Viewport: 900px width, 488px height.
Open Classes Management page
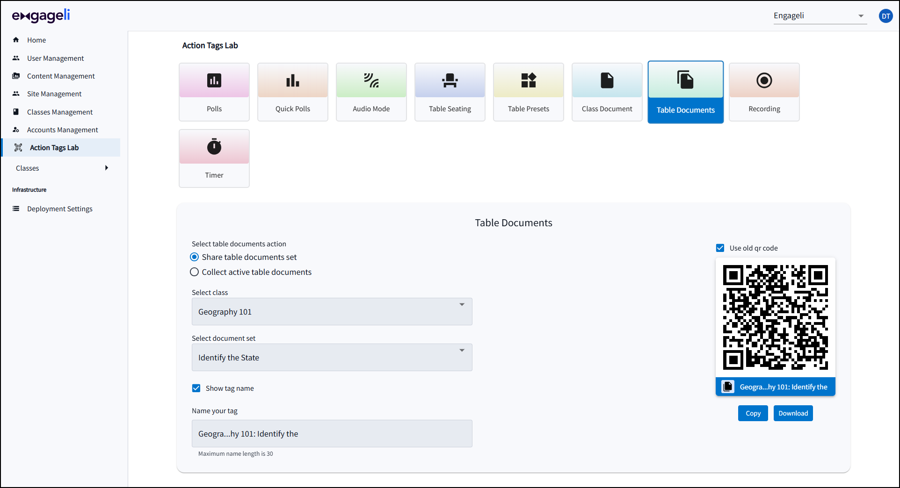[61, 112]
